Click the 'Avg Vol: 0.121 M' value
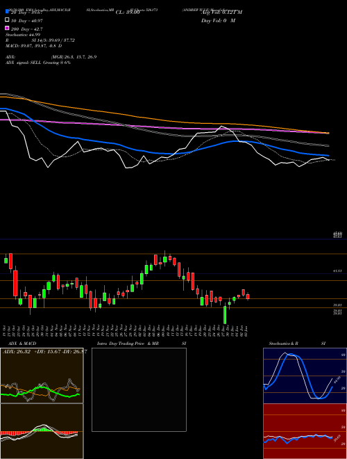The height and width of the screenshot is (459, 347). pyautogui.click(x=221, y=13)
